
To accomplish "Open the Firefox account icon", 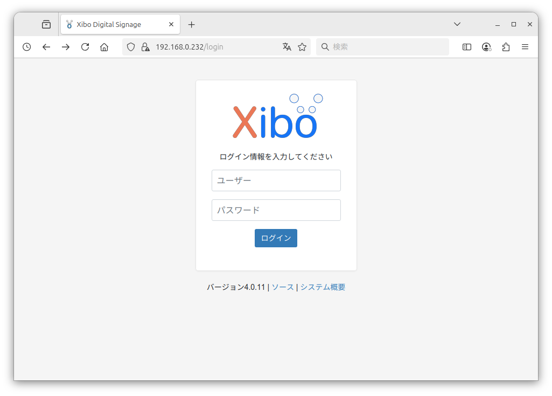I will pos(486,47).
